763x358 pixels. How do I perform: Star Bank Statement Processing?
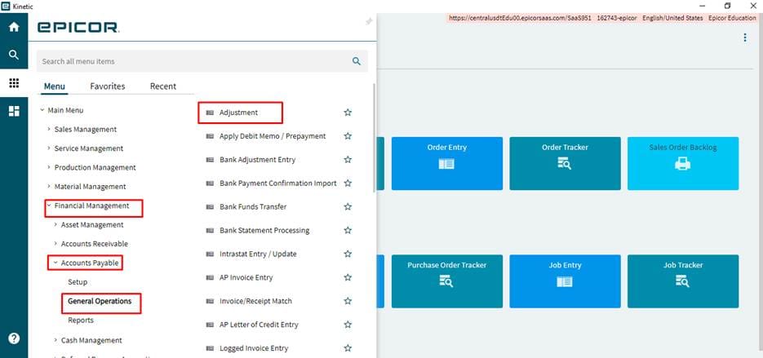pos(348,231)
